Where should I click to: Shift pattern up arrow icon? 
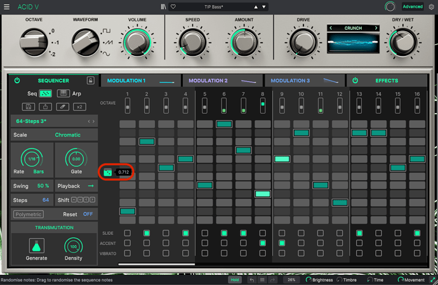pyautogui.click(x=74, y=200)
